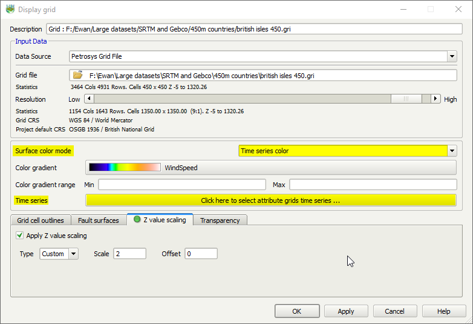Click the resolution slider right arrow
This screenshot has height=324, width=473.
click(x=435, y=99)
